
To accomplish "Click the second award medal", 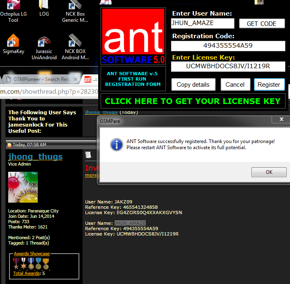I will 23,263.
